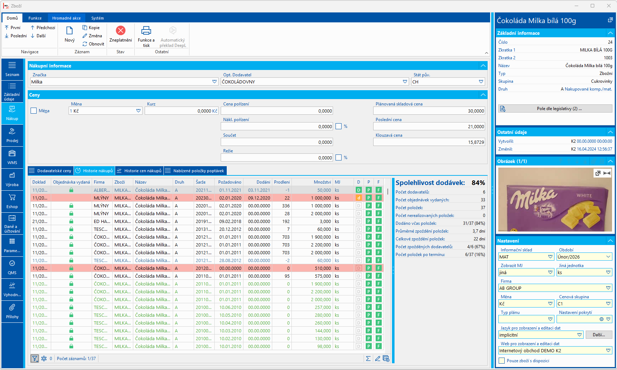Viewport: 617px width, 370px height.
Task: Open the Výroba sidebar section
Action: pos(12,179)
